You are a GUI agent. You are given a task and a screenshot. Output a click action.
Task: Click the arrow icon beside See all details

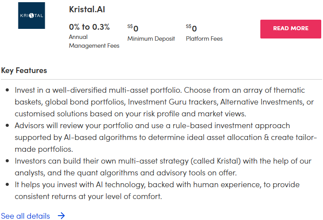click(x=61, y=216)
